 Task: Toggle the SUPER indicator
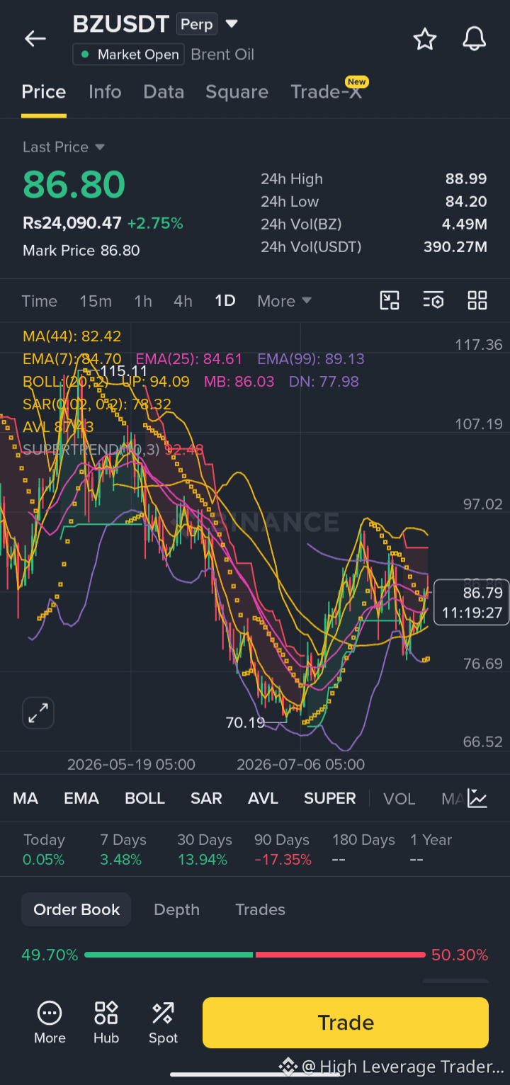[330, 799]
